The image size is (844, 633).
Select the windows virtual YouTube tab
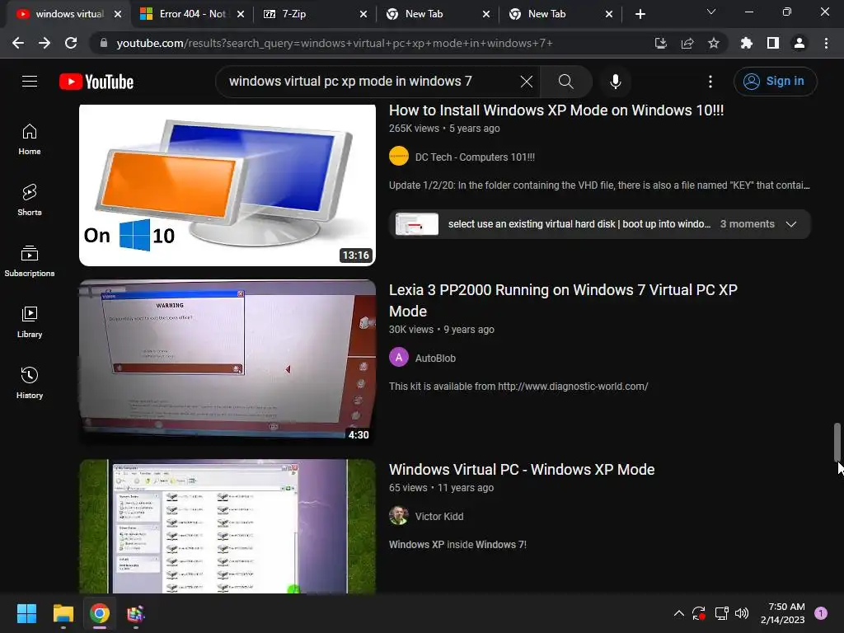(69, 14)
